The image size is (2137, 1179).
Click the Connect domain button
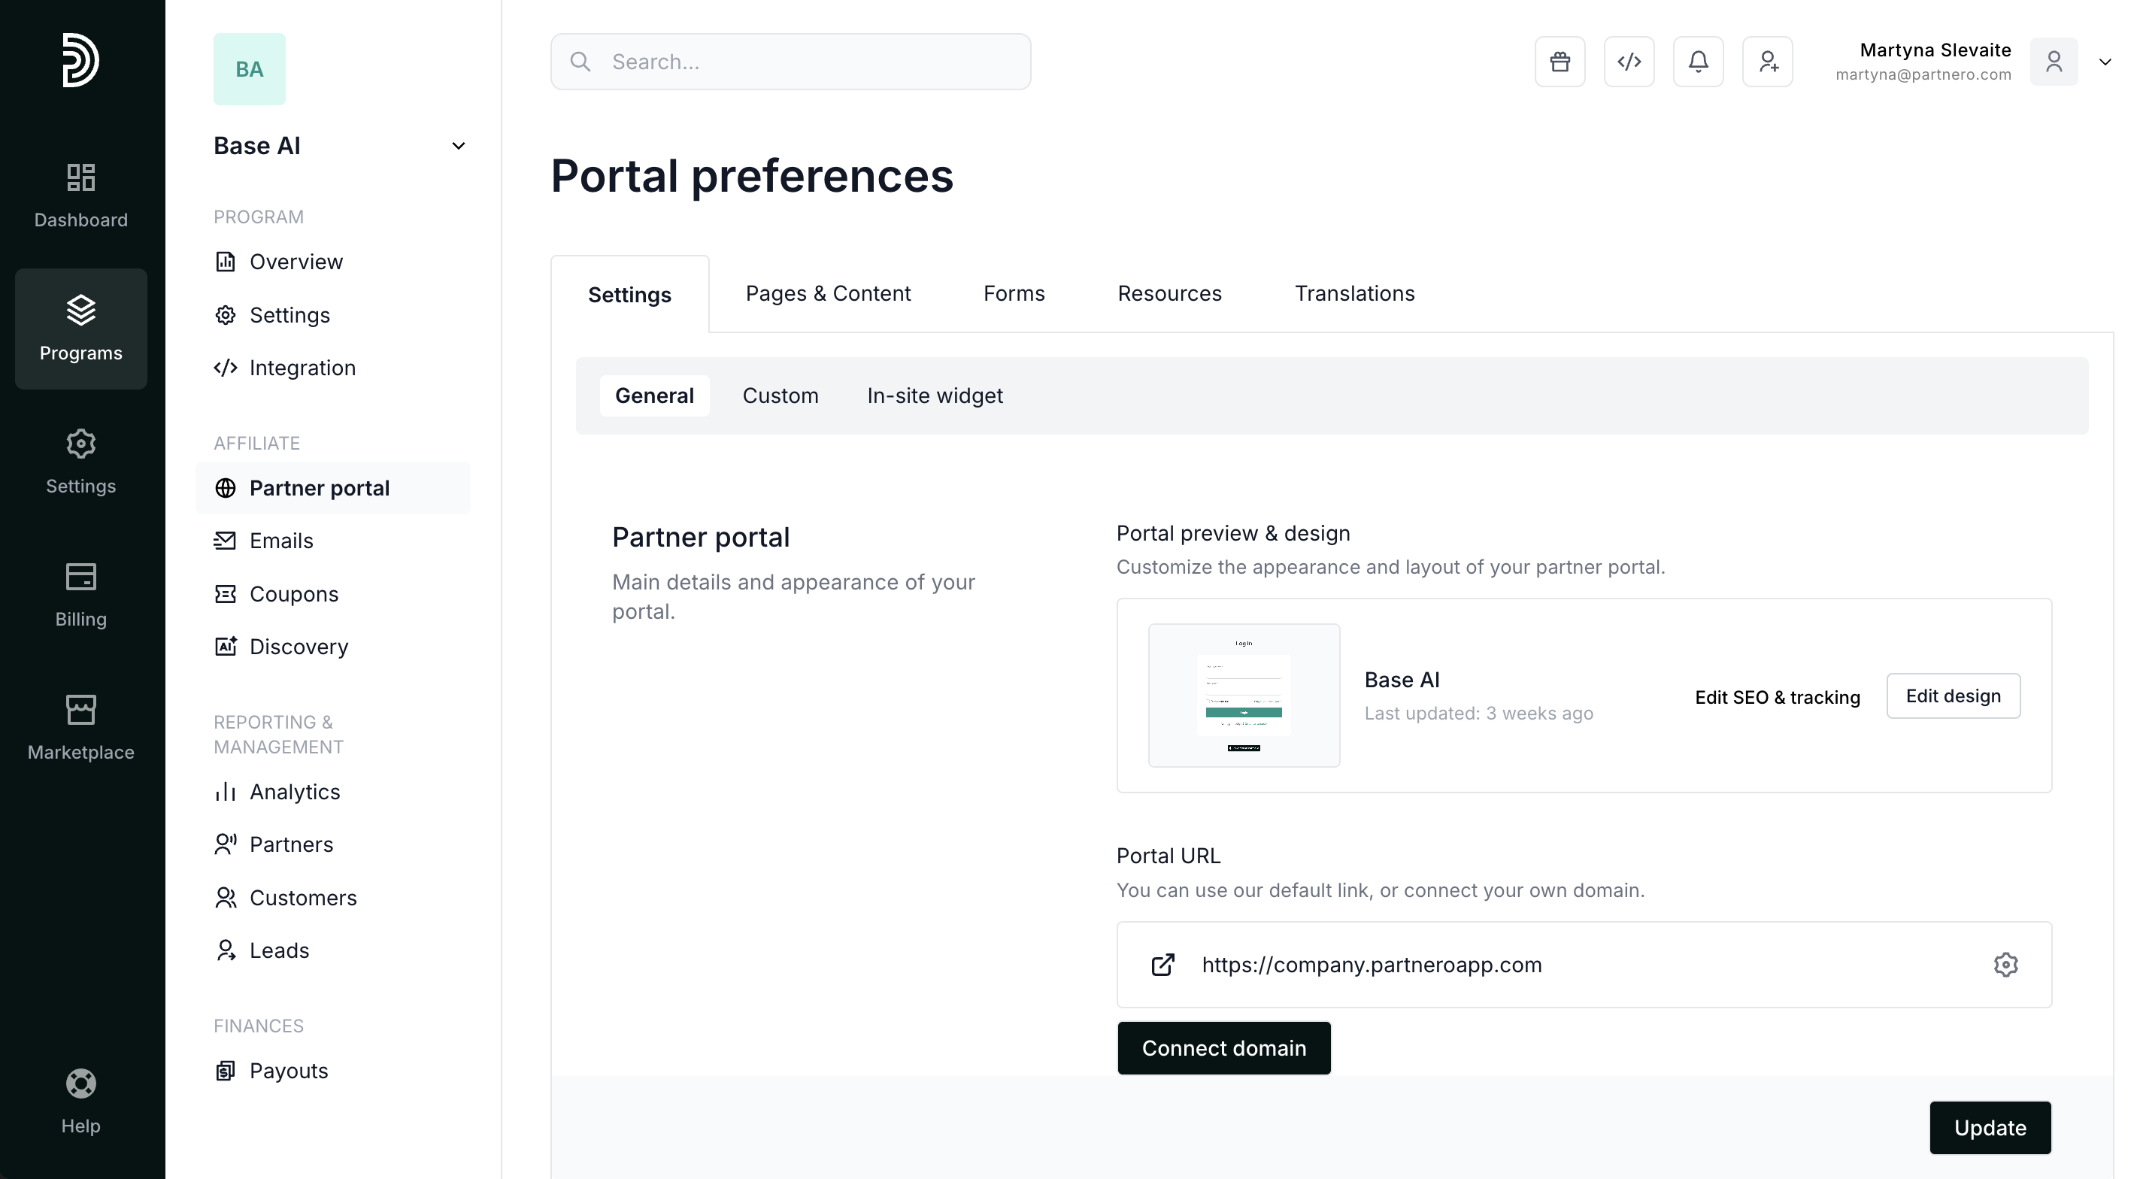tap(1223, 1048)
